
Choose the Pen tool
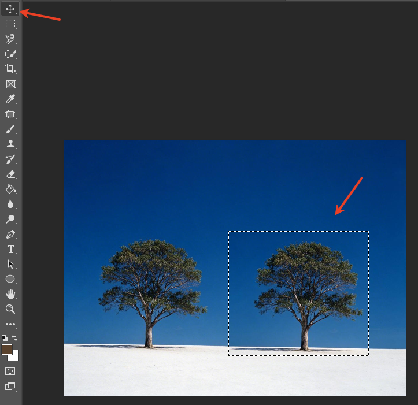click(x=10, y=235)
